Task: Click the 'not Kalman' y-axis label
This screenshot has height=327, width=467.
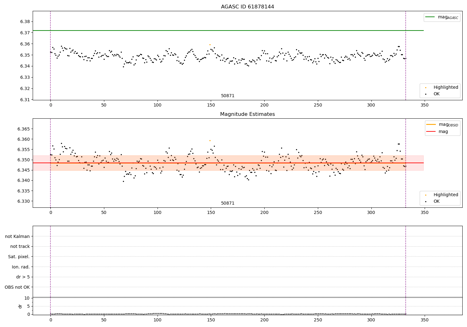Action: point(17,236)
